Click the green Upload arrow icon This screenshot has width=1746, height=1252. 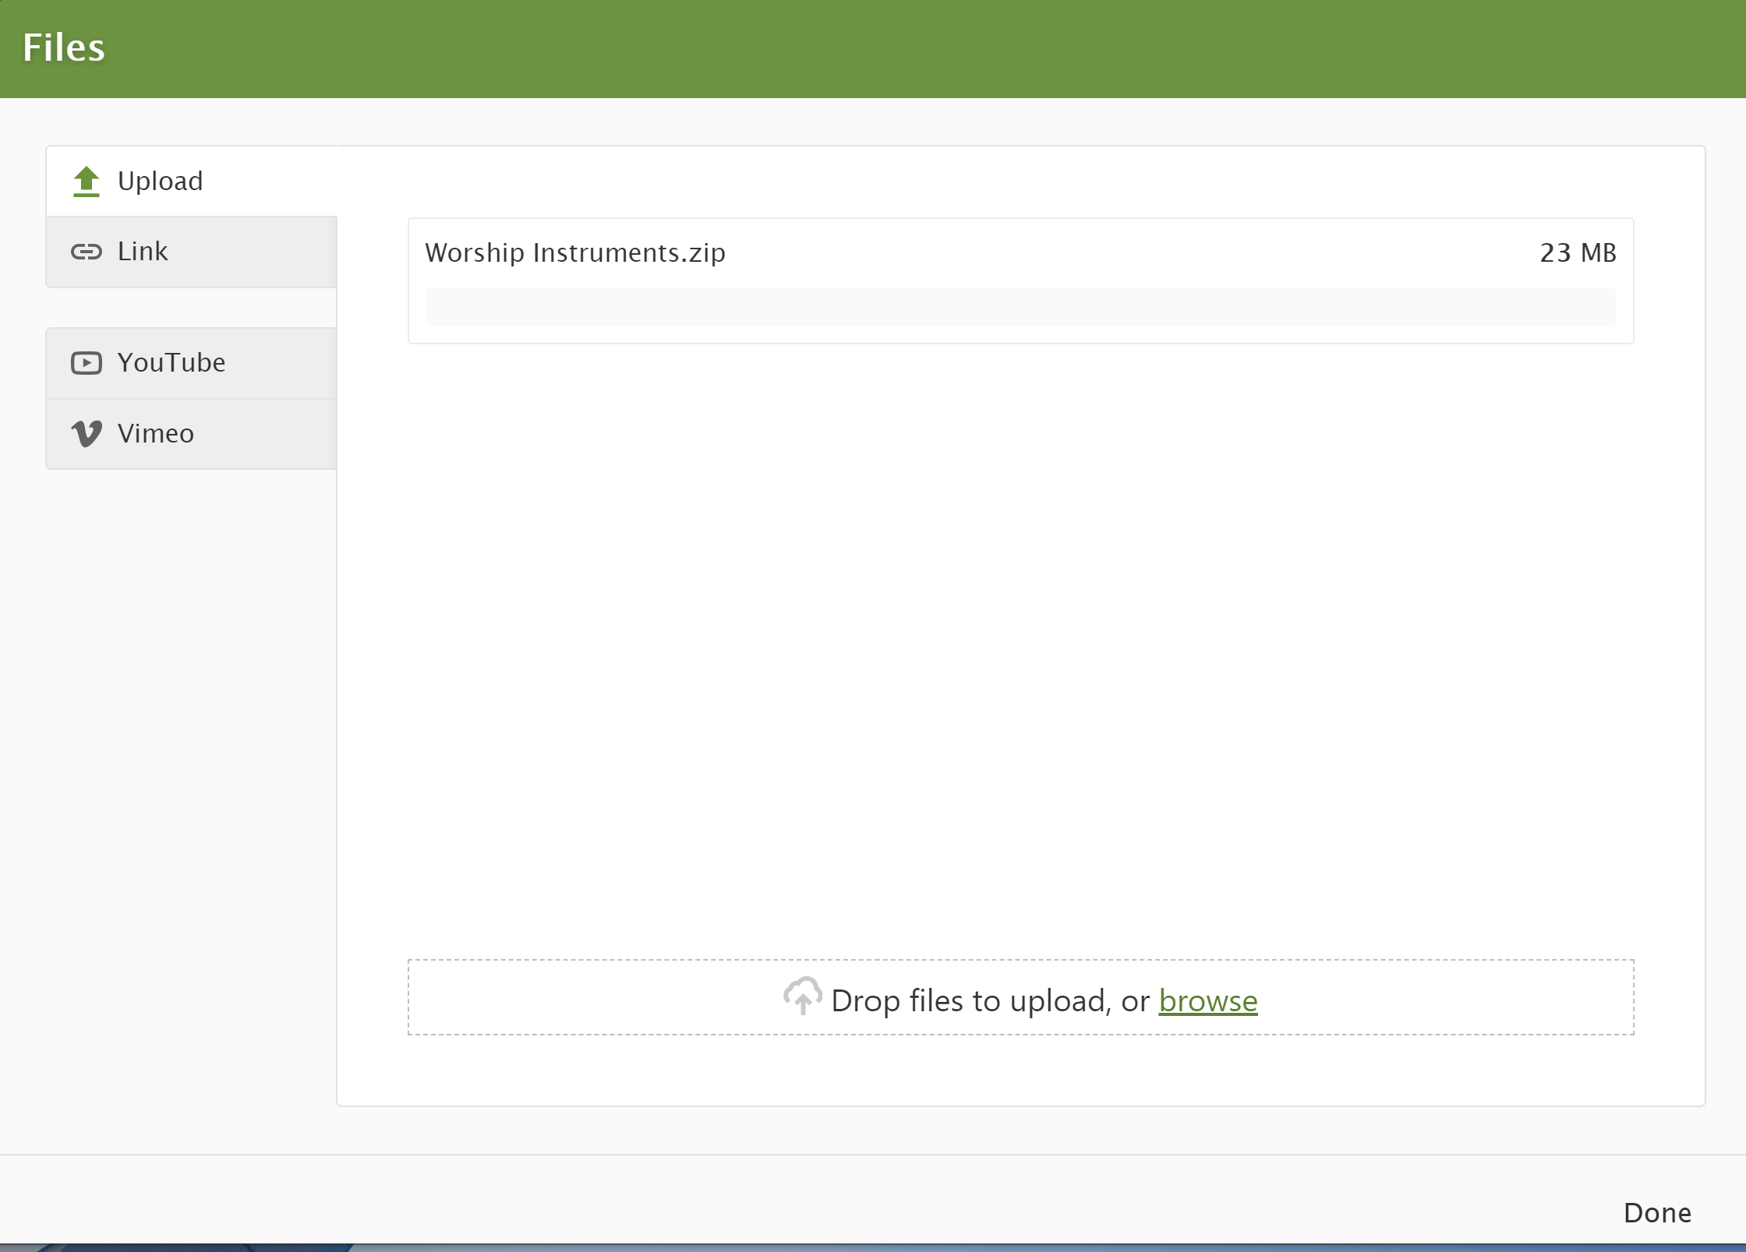point(87,182)
